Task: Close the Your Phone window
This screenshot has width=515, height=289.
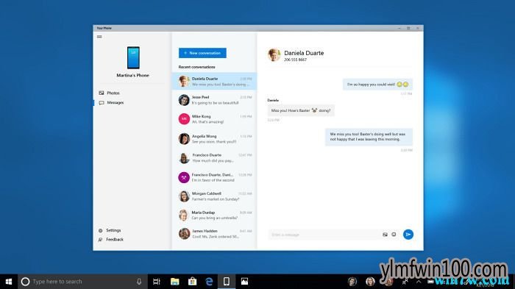Action: tap(418, 28)
